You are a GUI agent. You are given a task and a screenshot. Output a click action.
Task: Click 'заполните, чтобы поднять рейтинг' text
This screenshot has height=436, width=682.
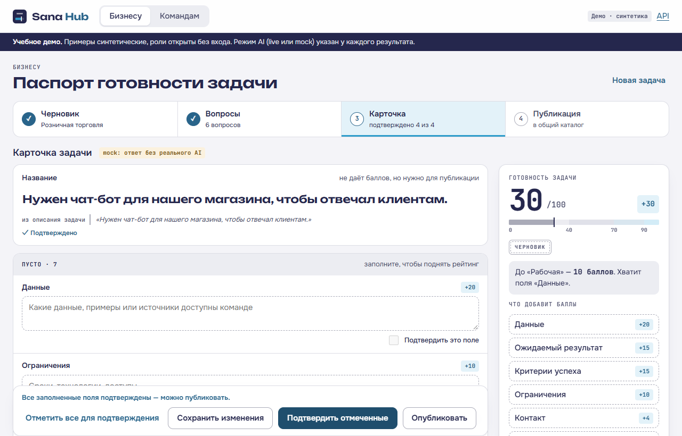[x=421, y=264]
